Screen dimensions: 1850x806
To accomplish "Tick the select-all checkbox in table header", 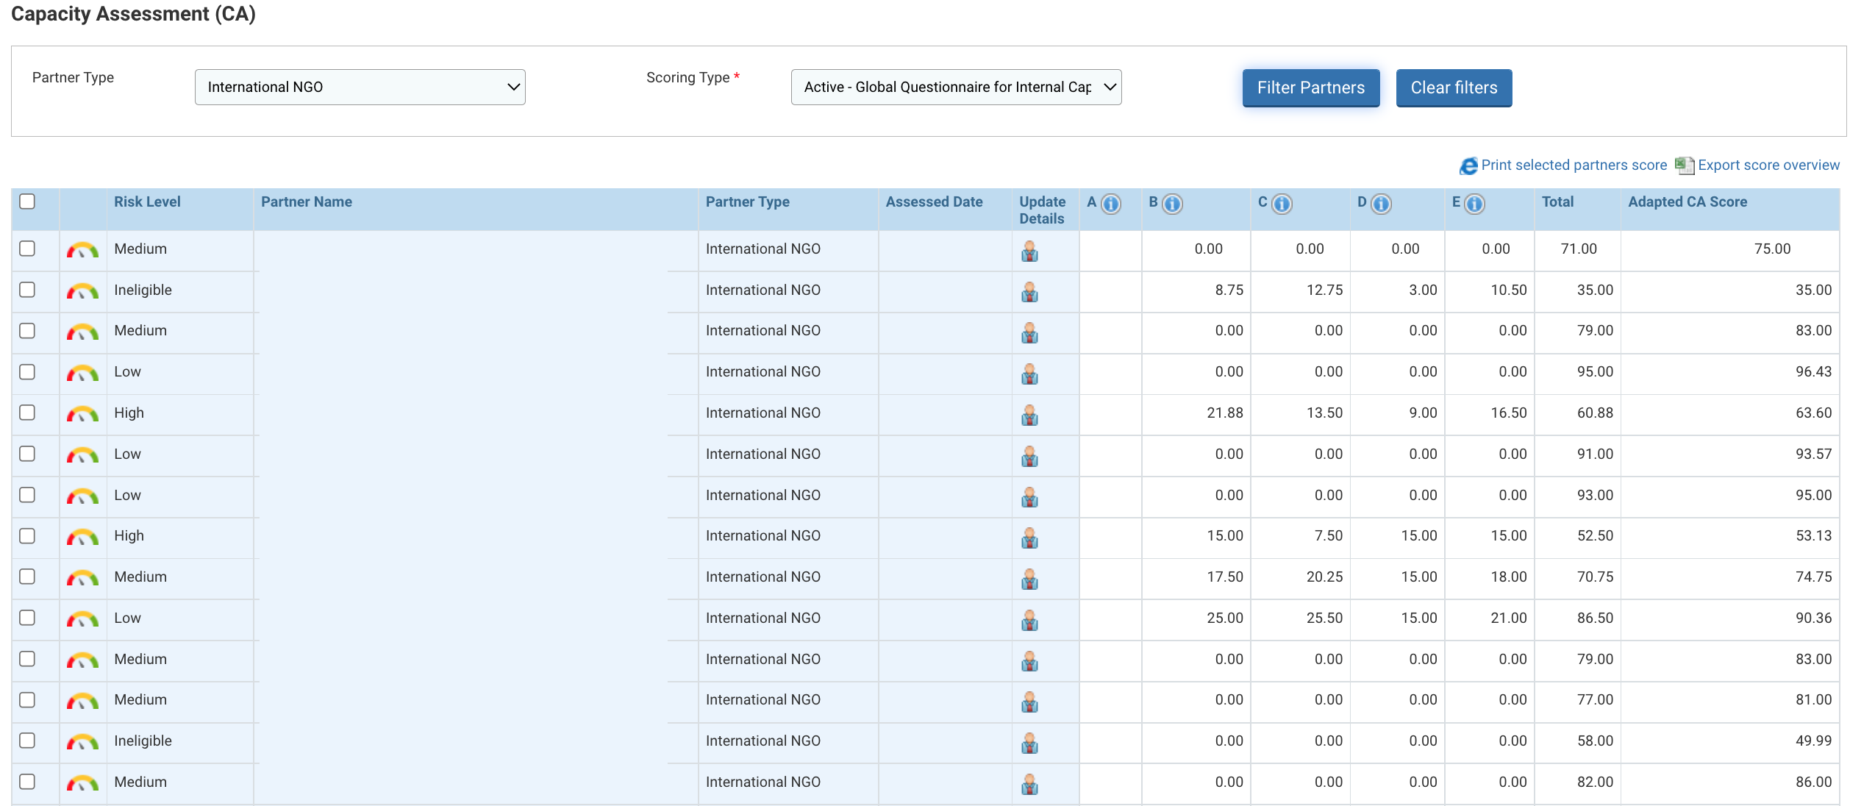I will tap(27, 201).
